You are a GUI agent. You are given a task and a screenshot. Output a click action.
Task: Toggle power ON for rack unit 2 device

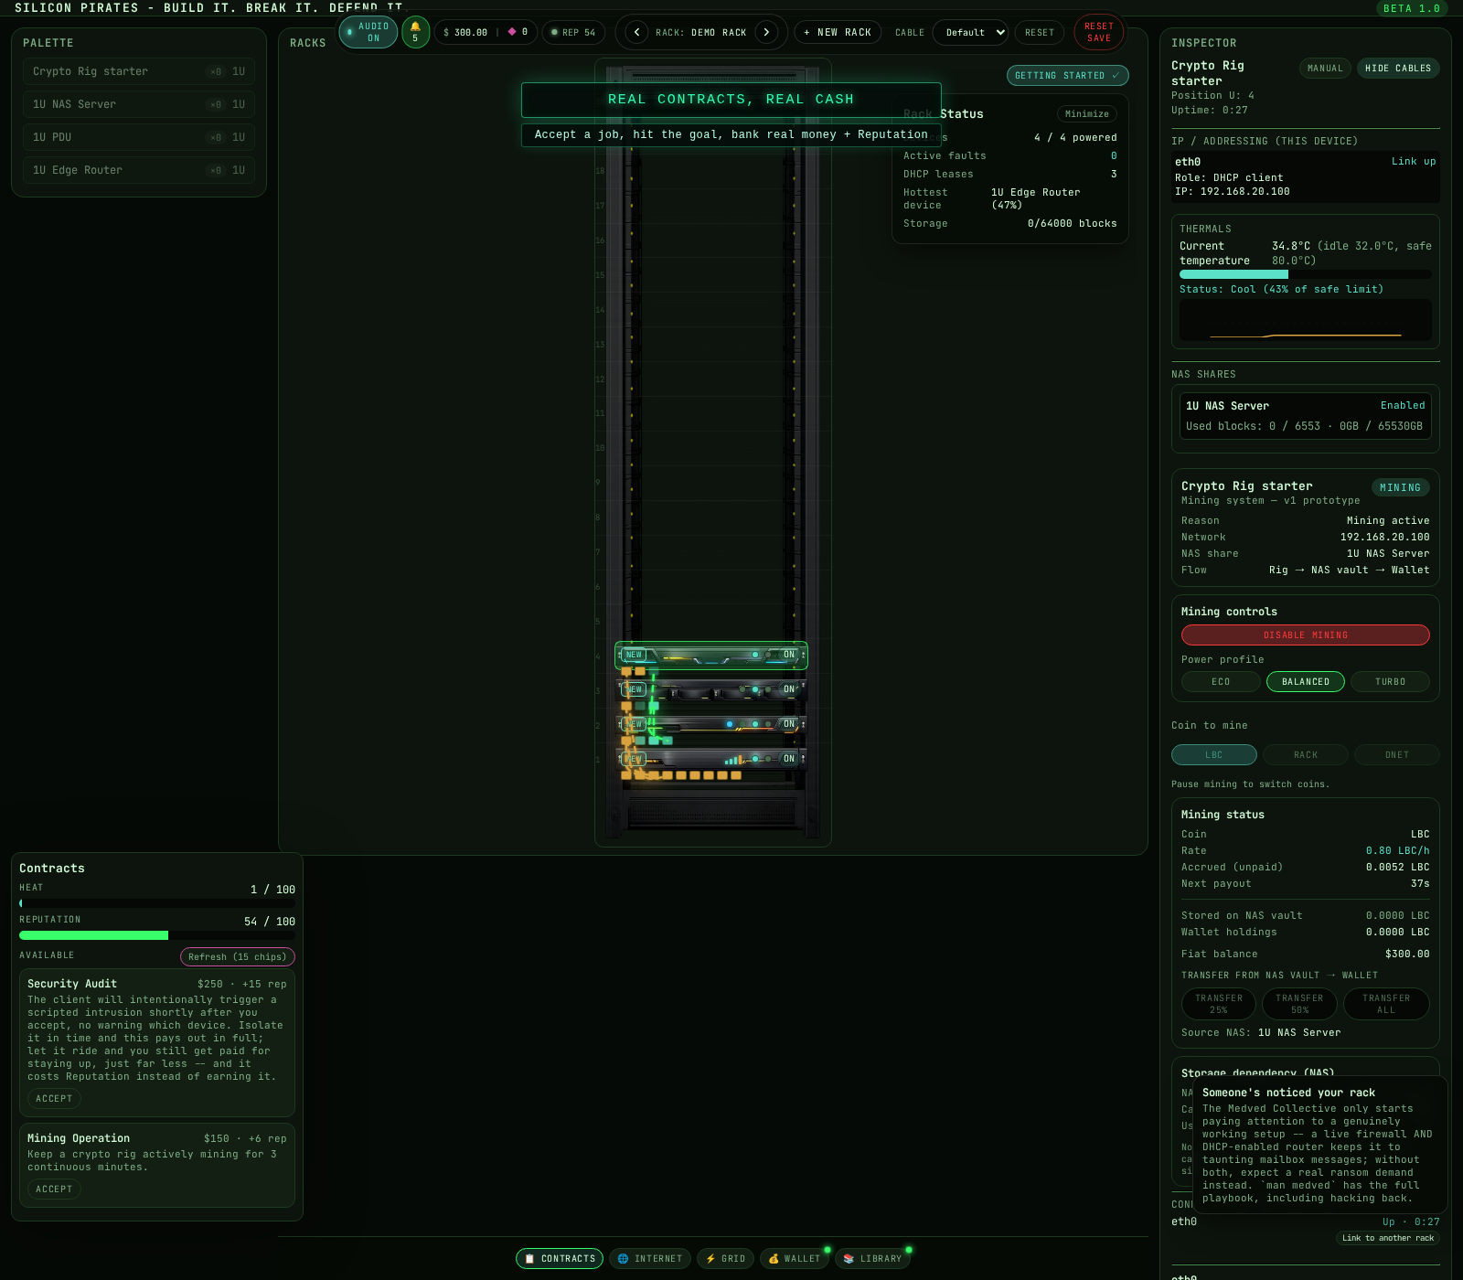[x=789, y=724]
